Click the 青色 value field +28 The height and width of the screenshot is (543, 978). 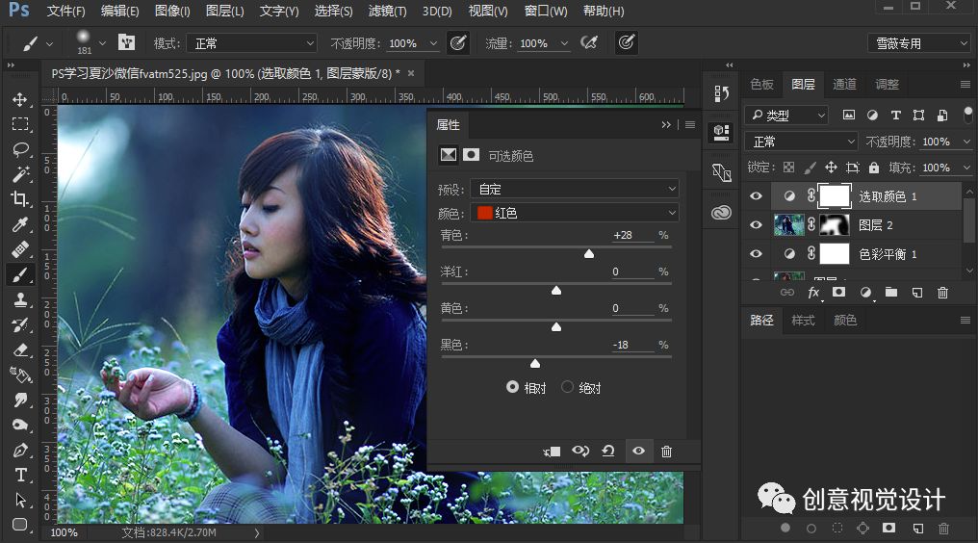[x=631, y=235]
